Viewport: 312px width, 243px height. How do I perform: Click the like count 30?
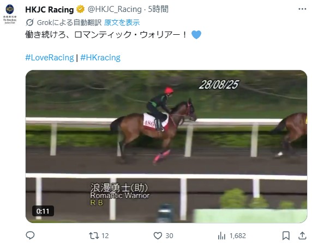(169, 235)
